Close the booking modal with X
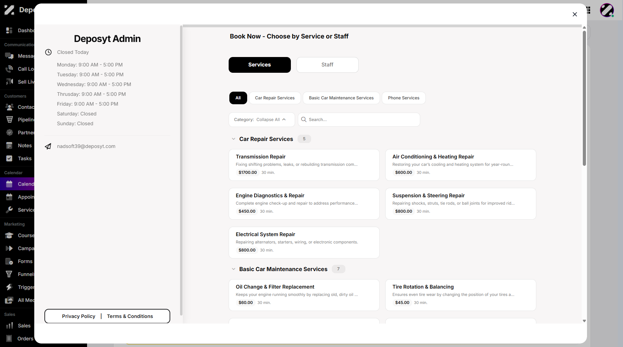Screen dimensions: 623x347 (x=575, y=14)
